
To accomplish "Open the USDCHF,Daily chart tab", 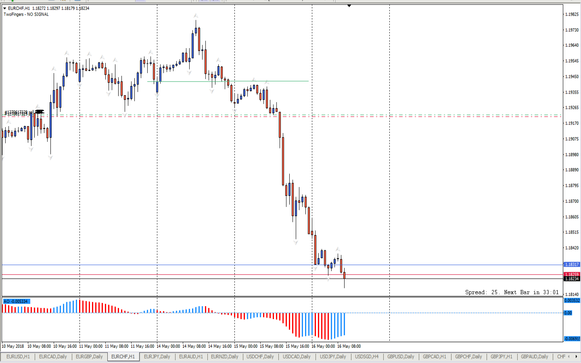I will click(260, 357).
